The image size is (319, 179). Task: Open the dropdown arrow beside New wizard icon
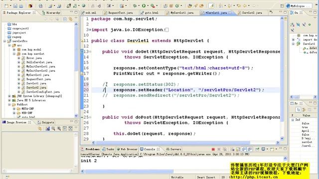coord(10,6)
